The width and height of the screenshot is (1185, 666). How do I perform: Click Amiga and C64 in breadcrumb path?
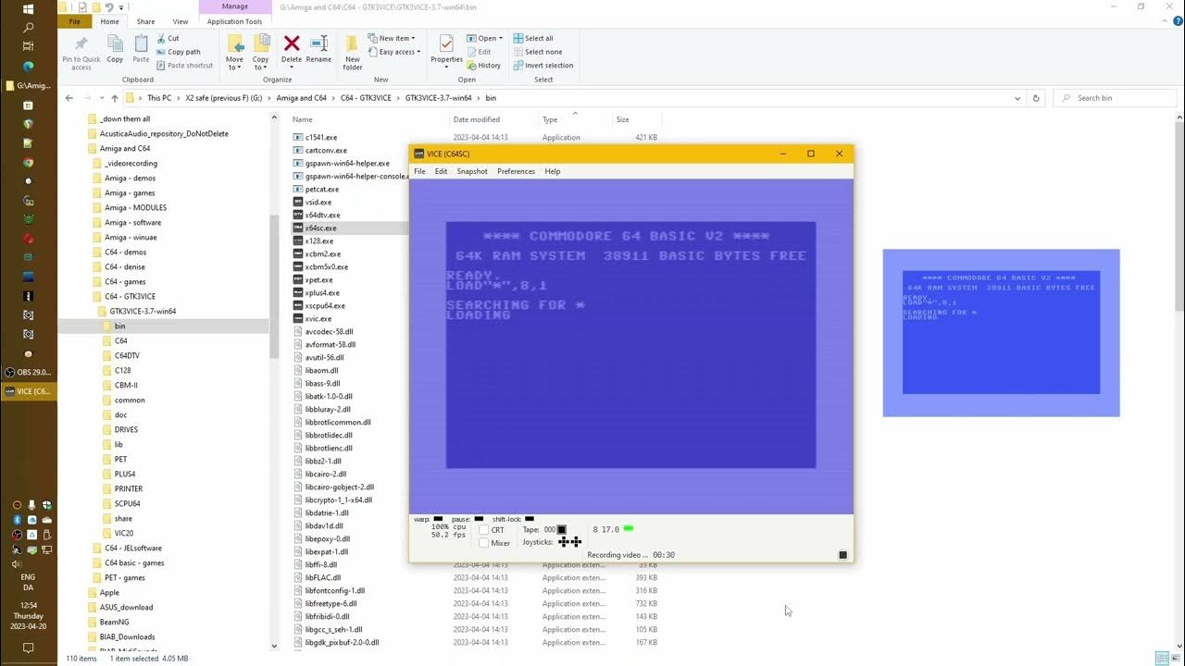301,98
